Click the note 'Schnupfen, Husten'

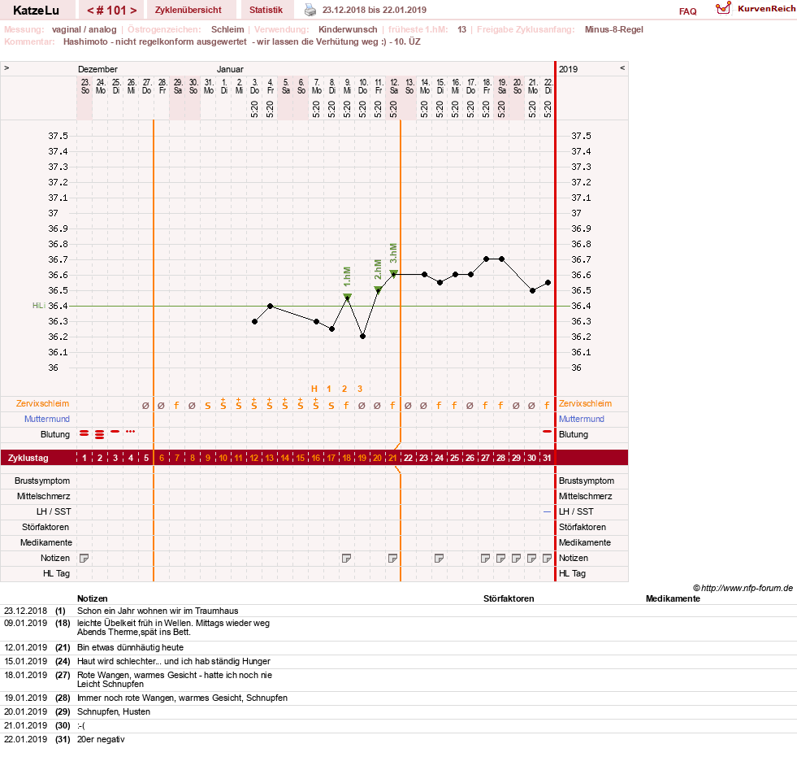tap(114, 711)
